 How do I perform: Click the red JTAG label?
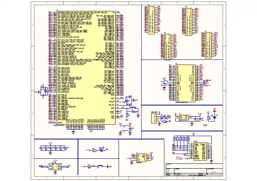(179, 158)
